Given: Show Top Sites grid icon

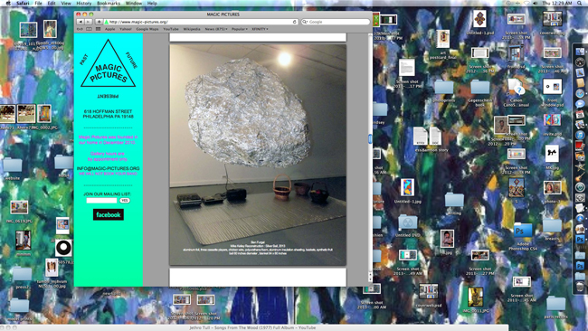Looking at the screenshot, I should (98, 29).
